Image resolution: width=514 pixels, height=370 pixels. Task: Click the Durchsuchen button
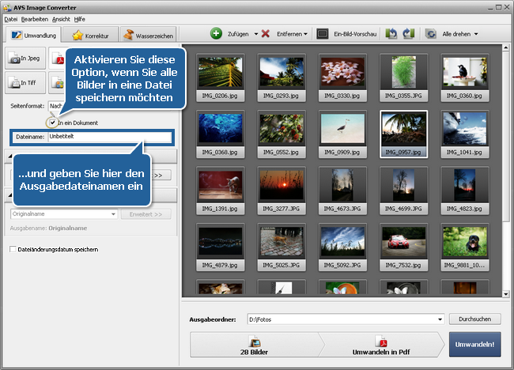pos(474,319)
